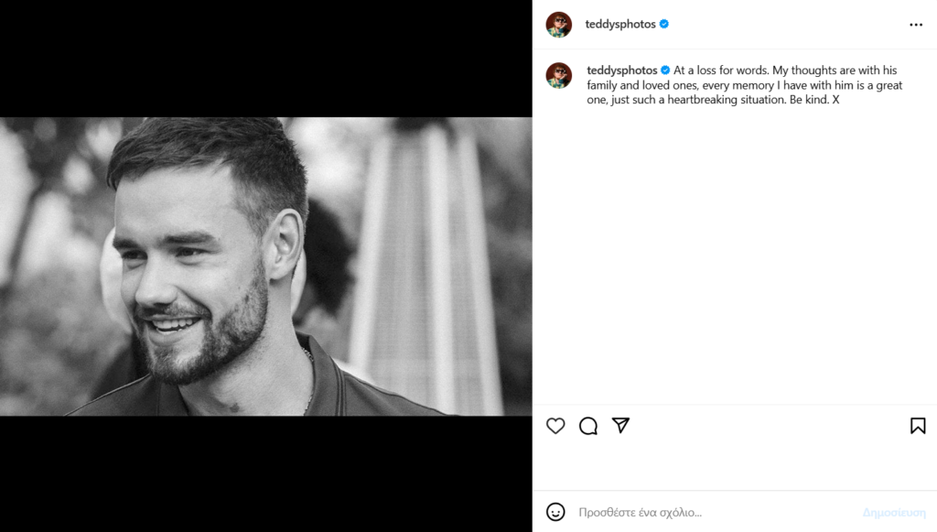Screen dimensions: 937x532
Task: Click the verified badge next to the caption username
Action: tap(665, 71)
